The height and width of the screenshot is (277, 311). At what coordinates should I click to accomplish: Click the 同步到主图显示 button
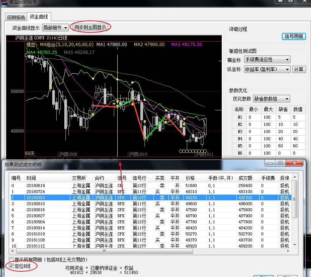pos(90,28)
